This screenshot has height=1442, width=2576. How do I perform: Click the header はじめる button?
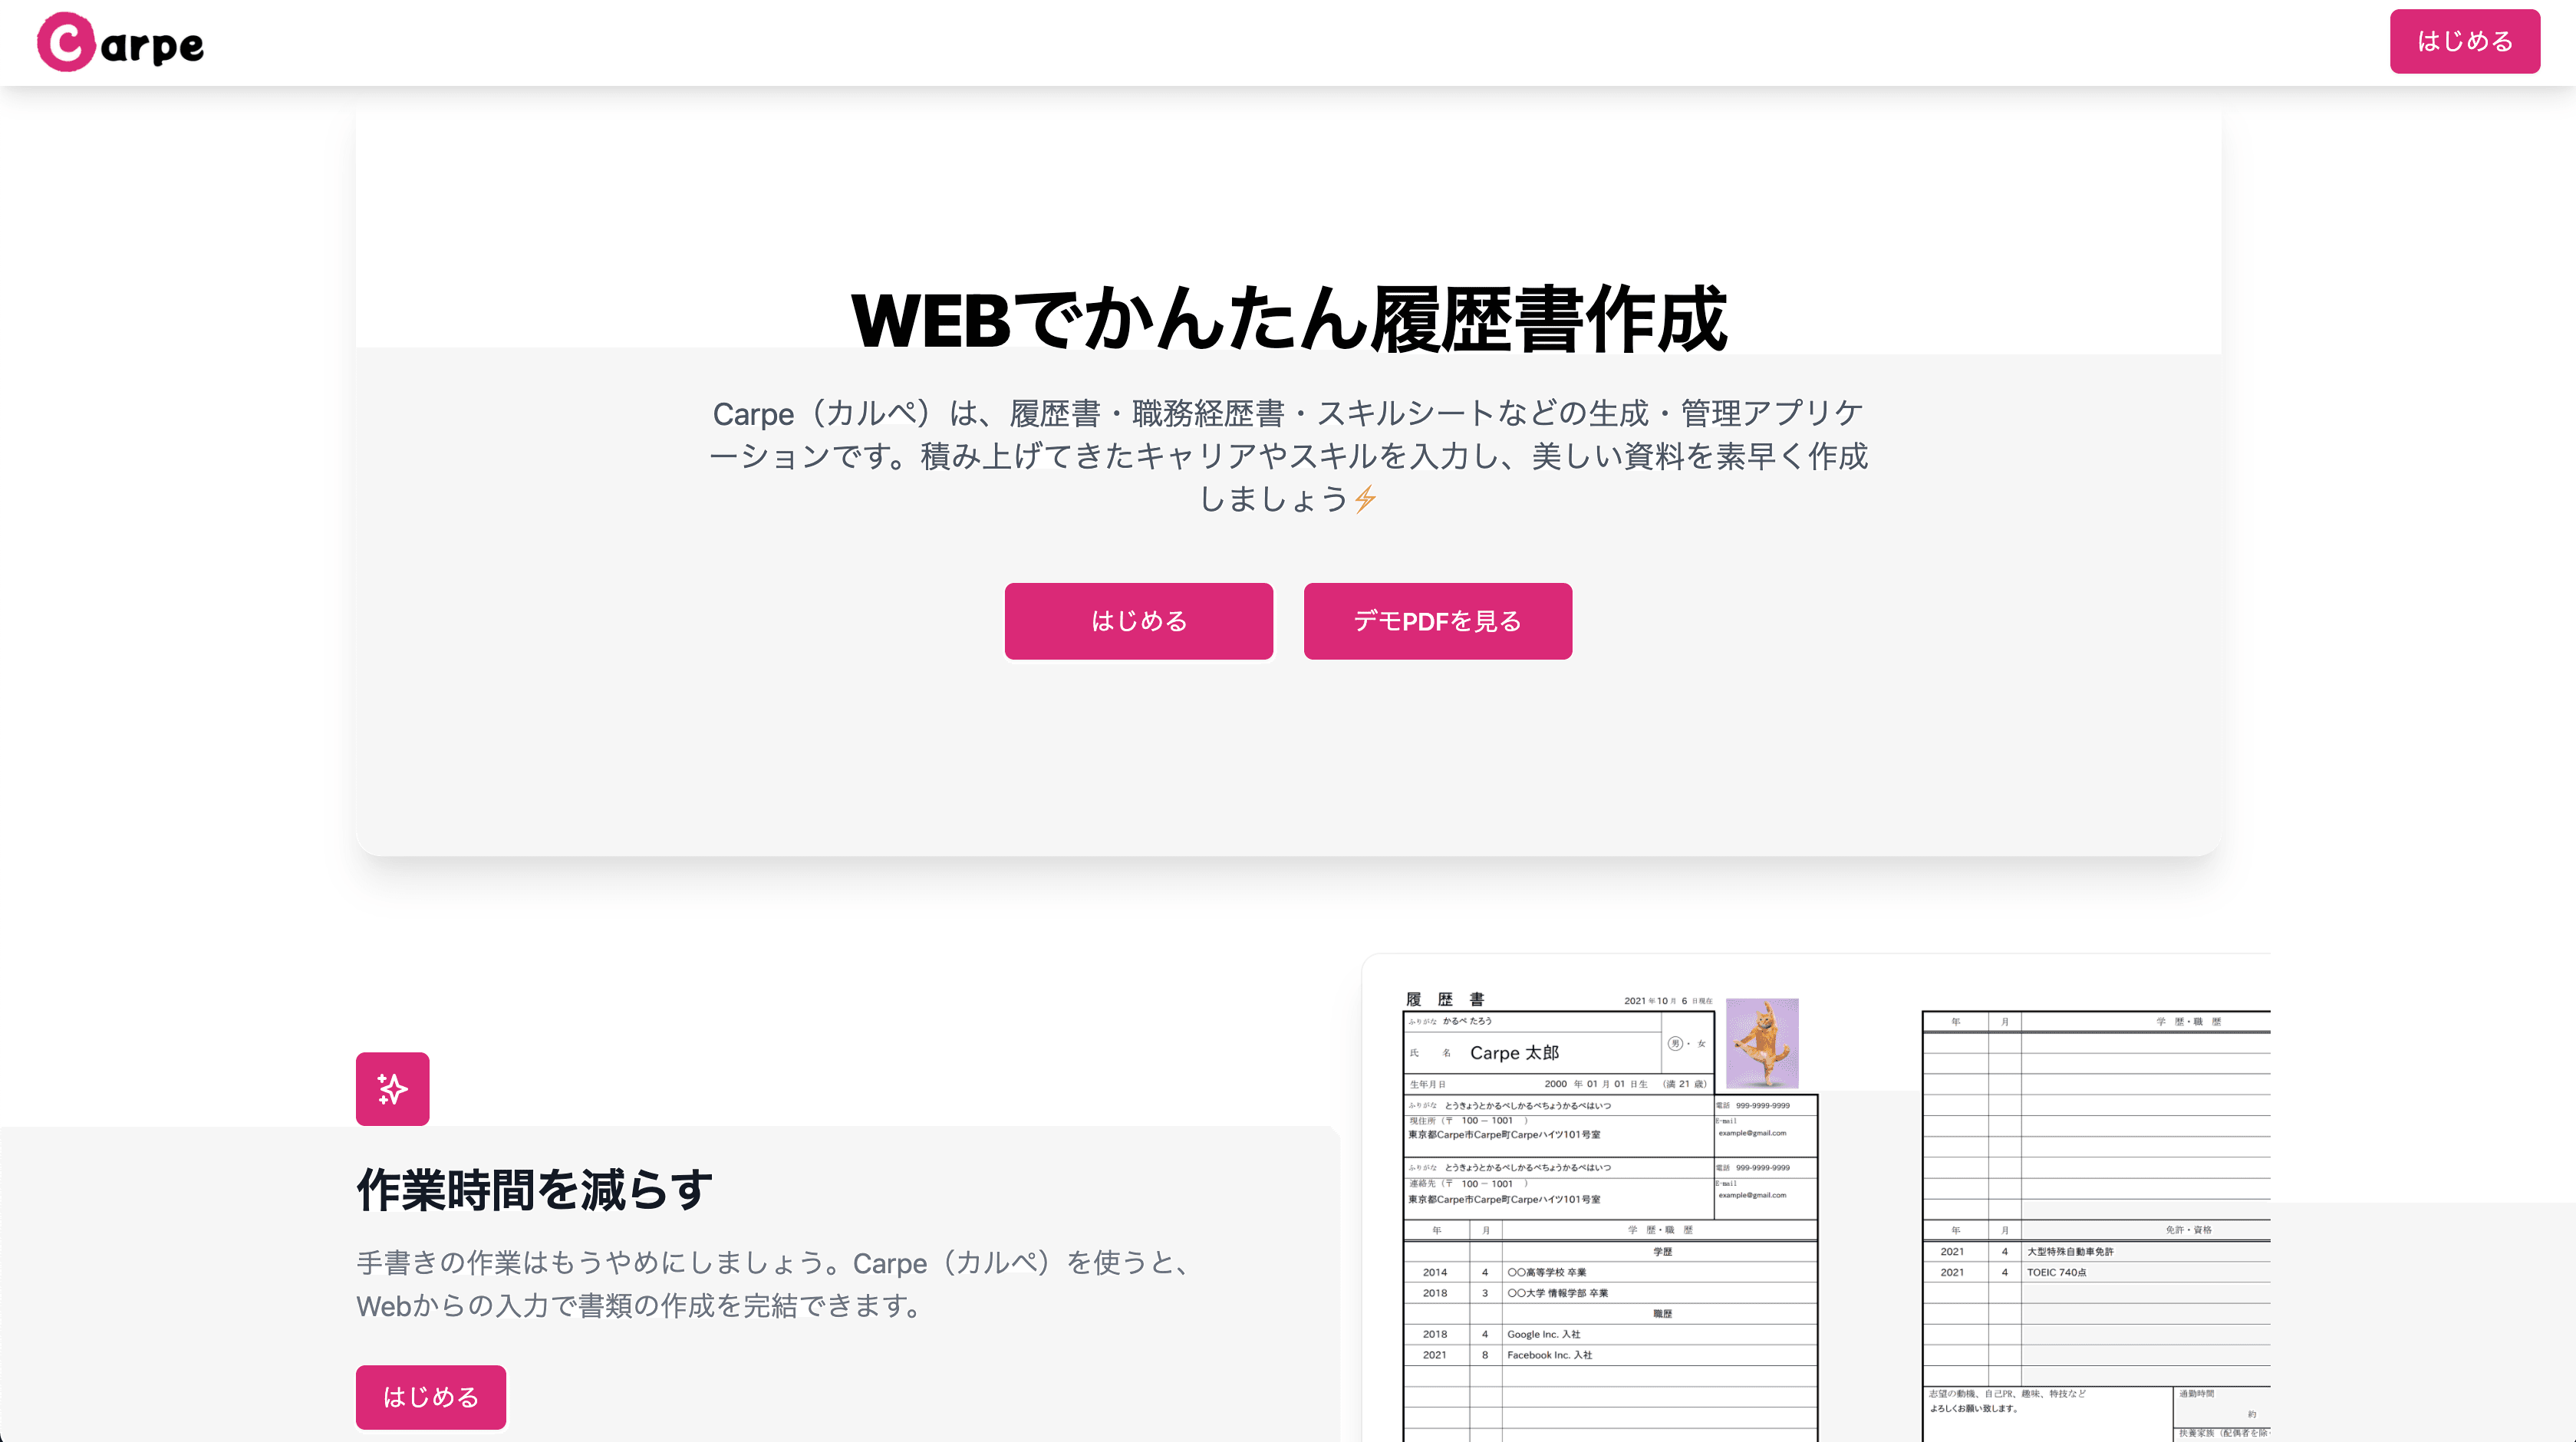pyautogui.click(x=2464, y=41)
